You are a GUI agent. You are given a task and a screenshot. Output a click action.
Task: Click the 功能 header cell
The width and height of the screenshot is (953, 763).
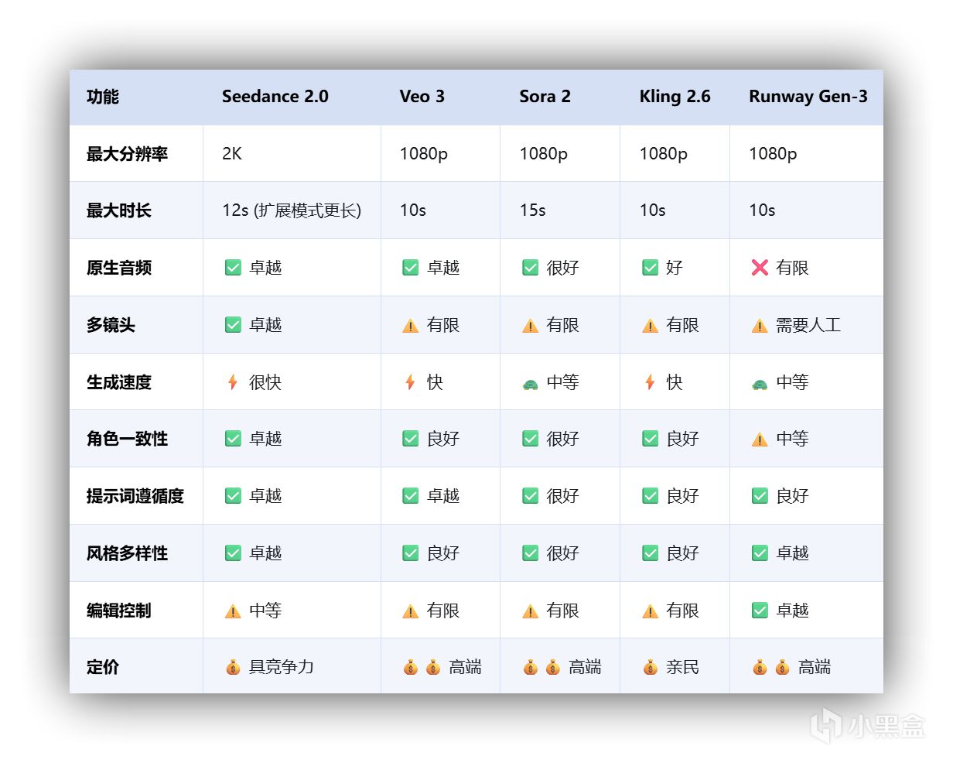click(x=103, y=97)
